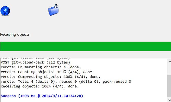
Task: Select the 'Counting objects: 100%' log line
Action: (x=47, y=72)
